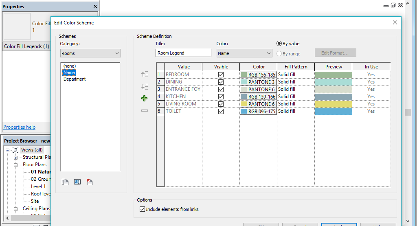Open TOILET color RGB 096-175 button
This screenshot has width=417, height=226.
tap(258, 111)
